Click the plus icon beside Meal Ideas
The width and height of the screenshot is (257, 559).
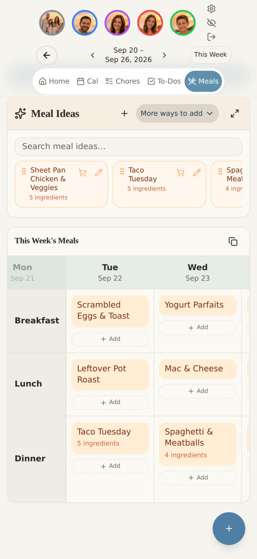(x=124, y=114)
